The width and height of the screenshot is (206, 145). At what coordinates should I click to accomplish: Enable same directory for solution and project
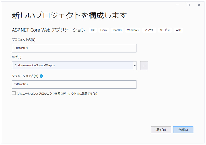tap(14, 93)
